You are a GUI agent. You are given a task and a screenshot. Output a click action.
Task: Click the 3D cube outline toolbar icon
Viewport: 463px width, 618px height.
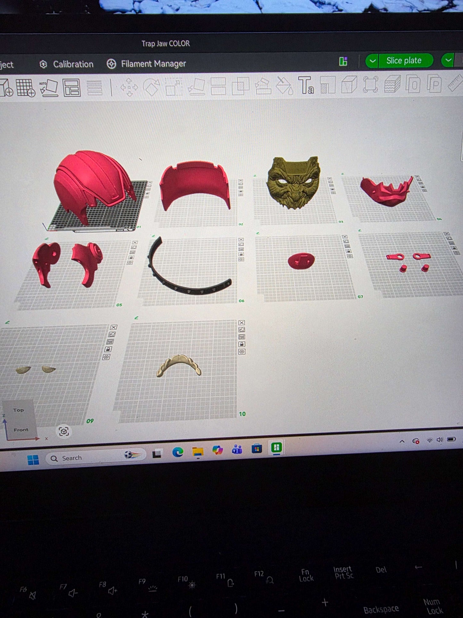(x=349, y=85)
